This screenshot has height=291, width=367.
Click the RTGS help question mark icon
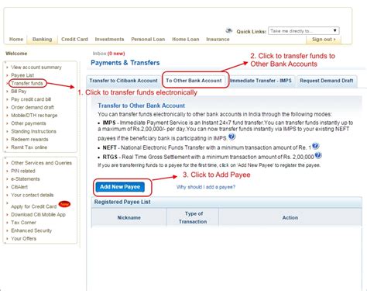pos(318,155)
